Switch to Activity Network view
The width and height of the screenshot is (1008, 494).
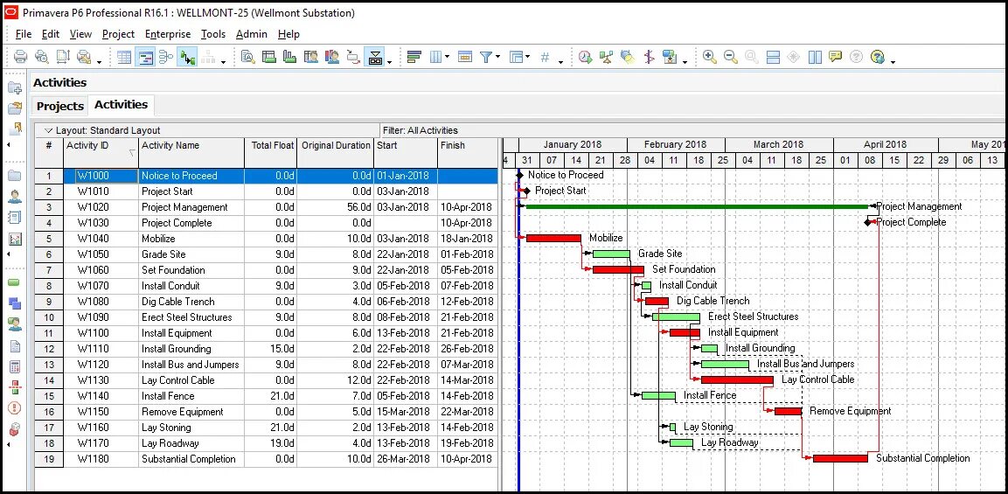coord(166,57)
